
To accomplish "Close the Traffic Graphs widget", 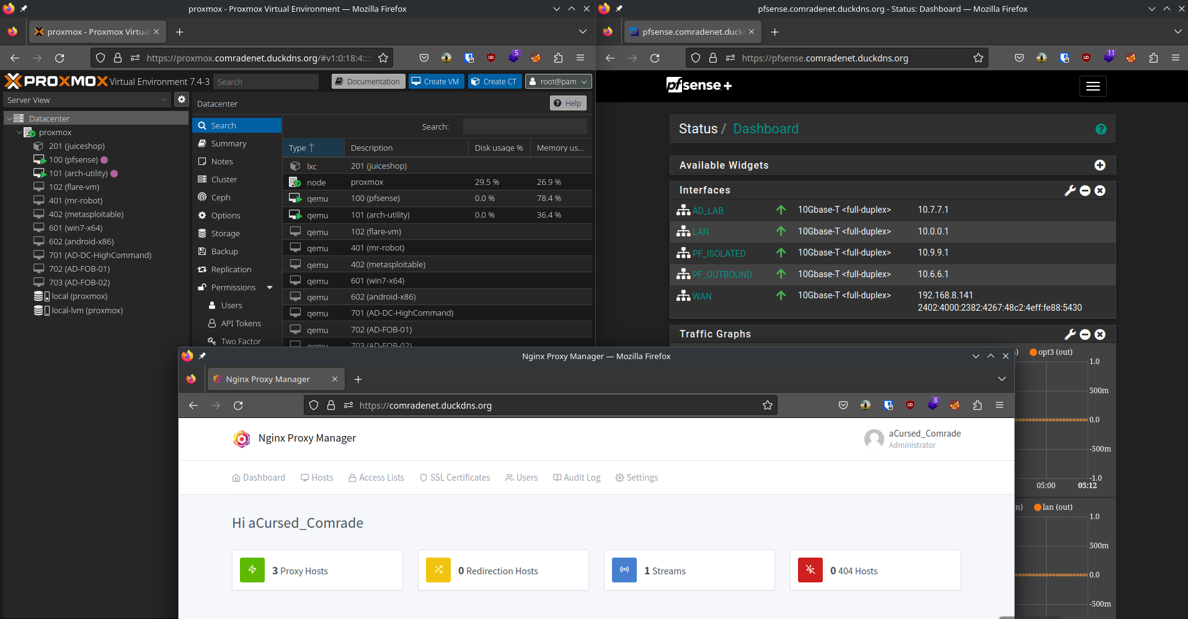I will click(x=1100, y=334).
